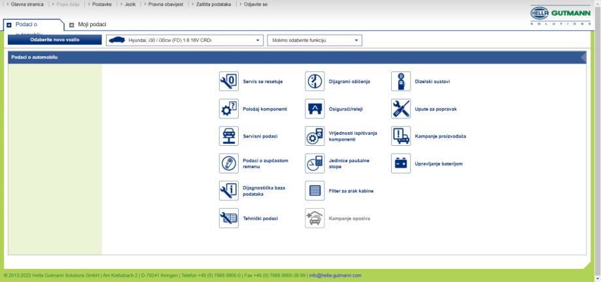Open the Položaj komponenti gear icon
601x282 pixels.
coord(228,109)
